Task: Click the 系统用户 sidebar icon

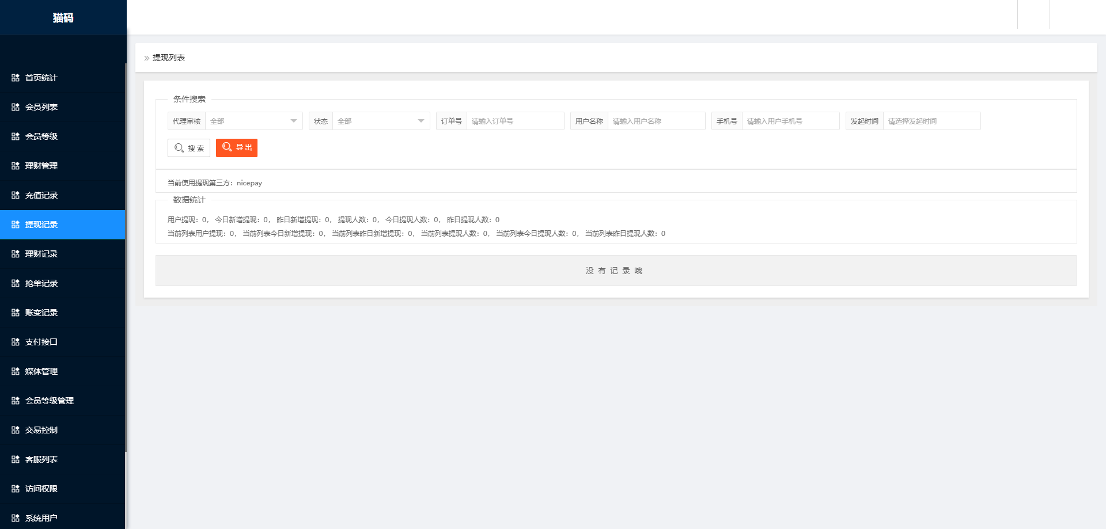Action: tap(15, 517)
